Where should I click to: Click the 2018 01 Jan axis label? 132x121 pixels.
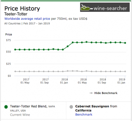tap(64, 81)
